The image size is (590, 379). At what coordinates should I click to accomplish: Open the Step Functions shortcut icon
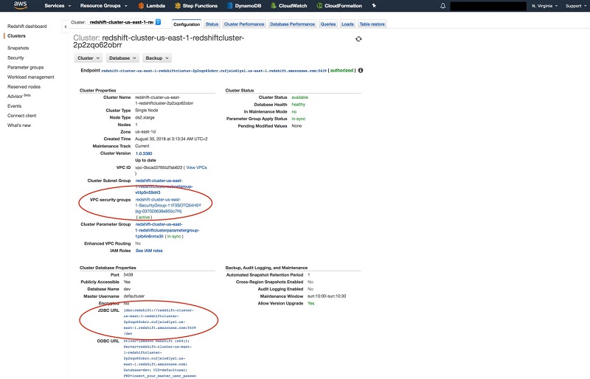(178, 6)
